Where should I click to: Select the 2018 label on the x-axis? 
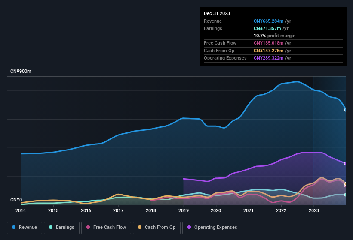[x=151, y=210]
